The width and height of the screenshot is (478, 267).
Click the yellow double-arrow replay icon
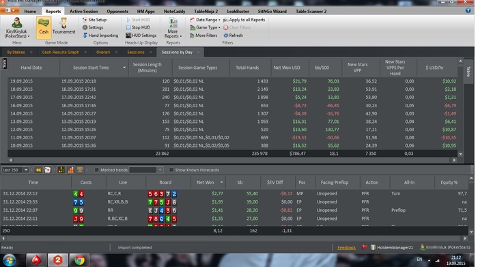click(x=38, y=170)
